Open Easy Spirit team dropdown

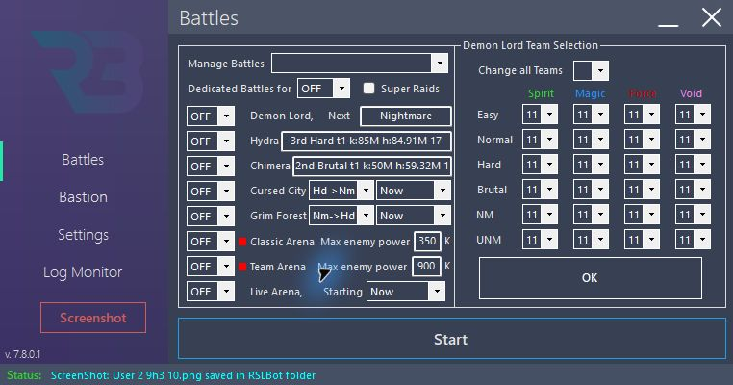540,115
